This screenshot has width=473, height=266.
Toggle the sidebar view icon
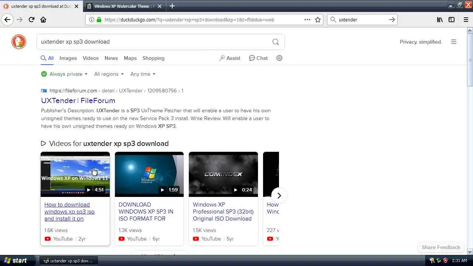(x=452, y=20)
